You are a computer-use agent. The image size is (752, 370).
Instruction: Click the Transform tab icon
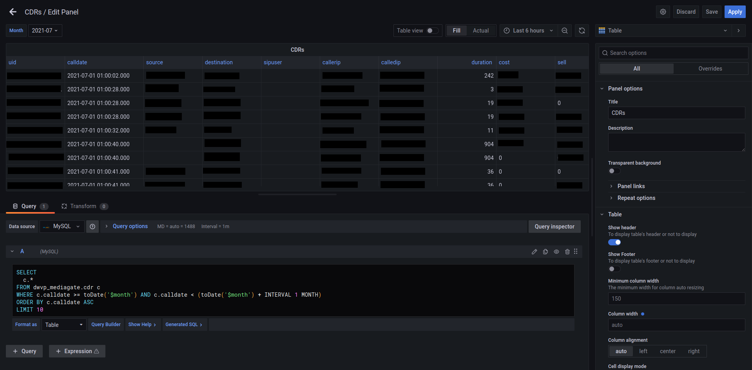[x=64, y=206]
